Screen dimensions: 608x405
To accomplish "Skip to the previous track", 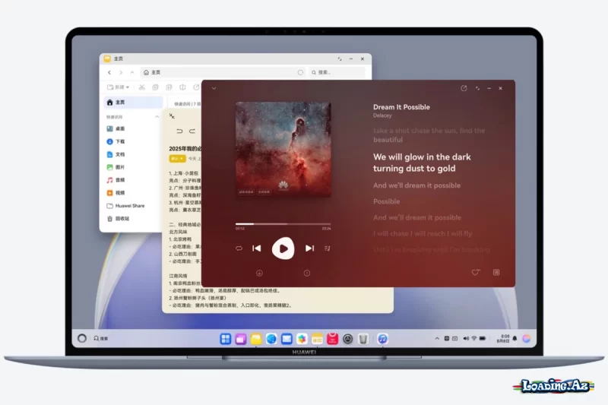I will [257, 248].
